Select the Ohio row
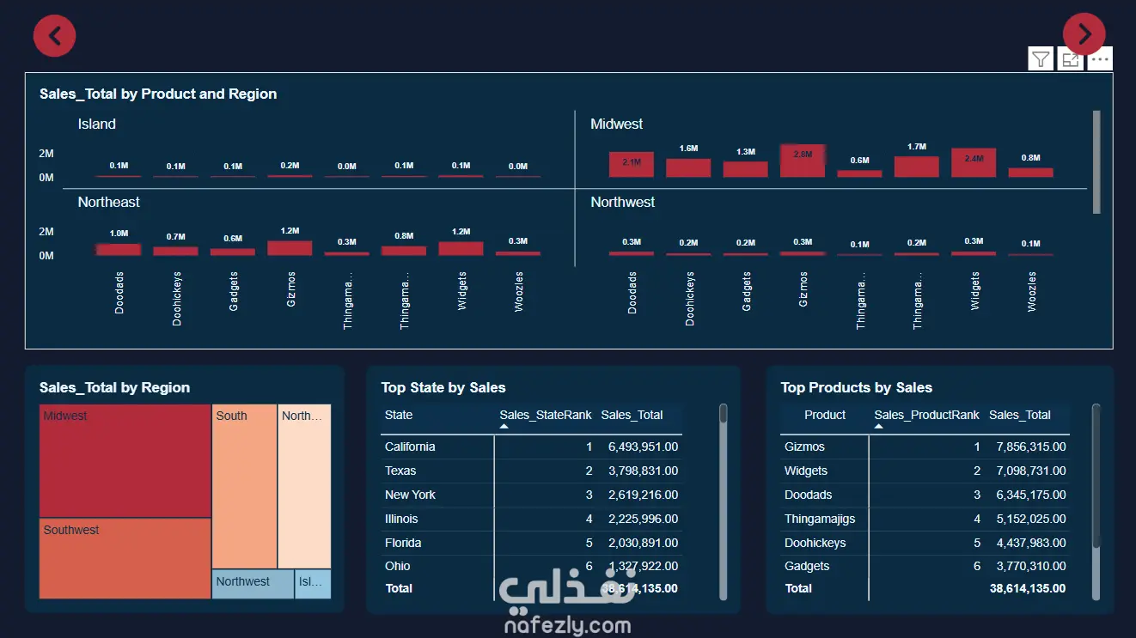The image size is (1136, 638). pyautogui.click(x=531, y=566)
